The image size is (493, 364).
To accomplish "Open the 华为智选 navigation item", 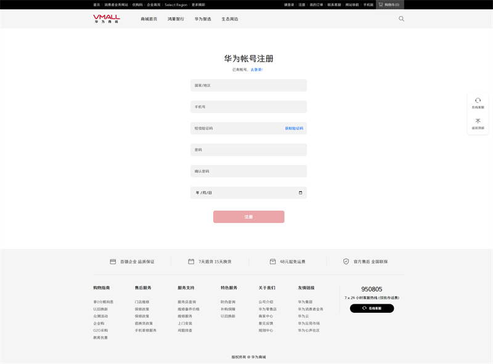I will [x=203, y=19].
